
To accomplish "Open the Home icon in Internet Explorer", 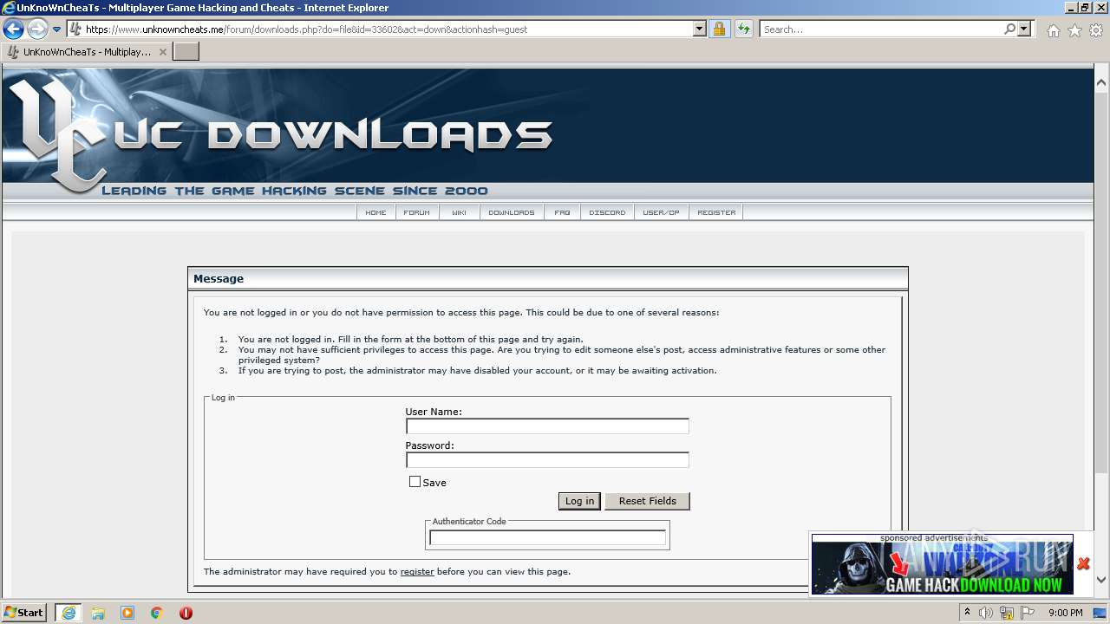I will (x=1053, y=30).
